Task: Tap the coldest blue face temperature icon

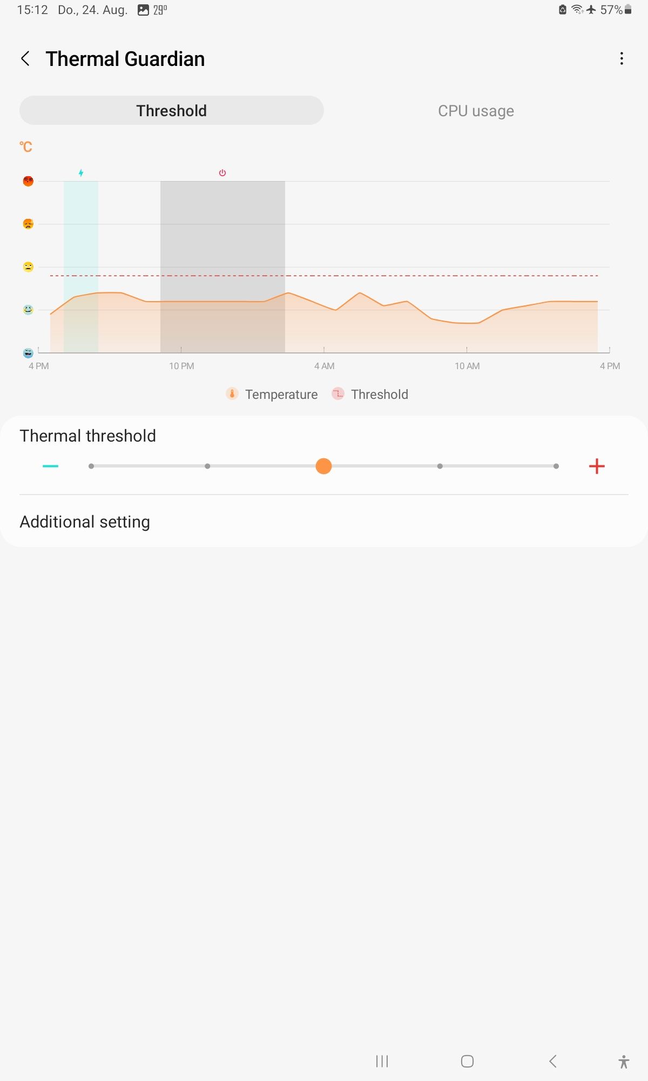Action: 28,353
